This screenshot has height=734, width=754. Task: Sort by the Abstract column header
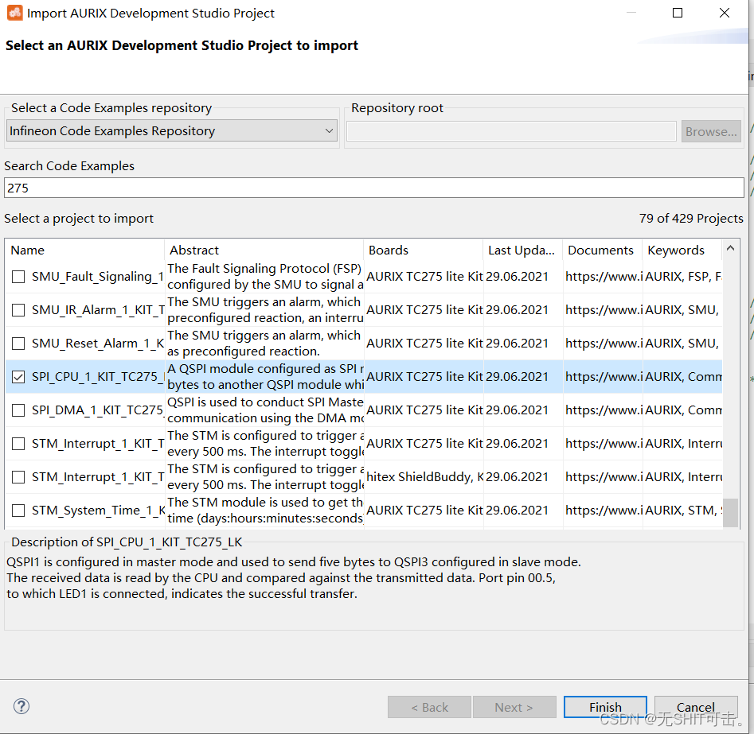[264, 250]
